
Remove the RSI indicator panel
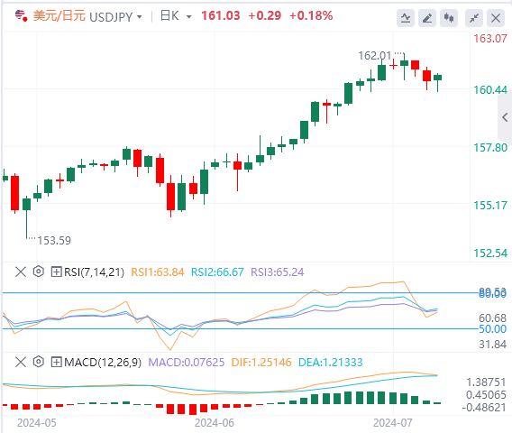click(x=21, y=272)
